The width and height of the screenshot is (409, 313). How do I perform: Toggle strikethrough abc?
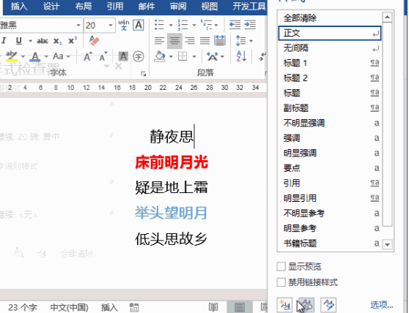(43, 41)
